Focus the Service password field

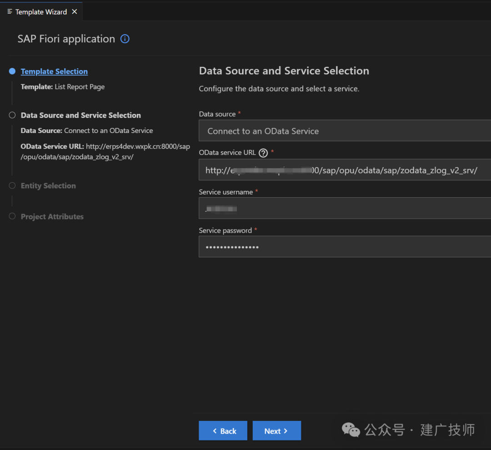(x=345, y=247)
